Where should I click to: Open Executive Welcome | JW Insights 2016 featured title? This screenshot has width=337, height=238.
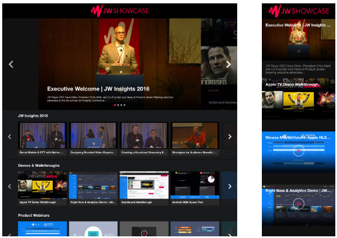pos(98,89)
